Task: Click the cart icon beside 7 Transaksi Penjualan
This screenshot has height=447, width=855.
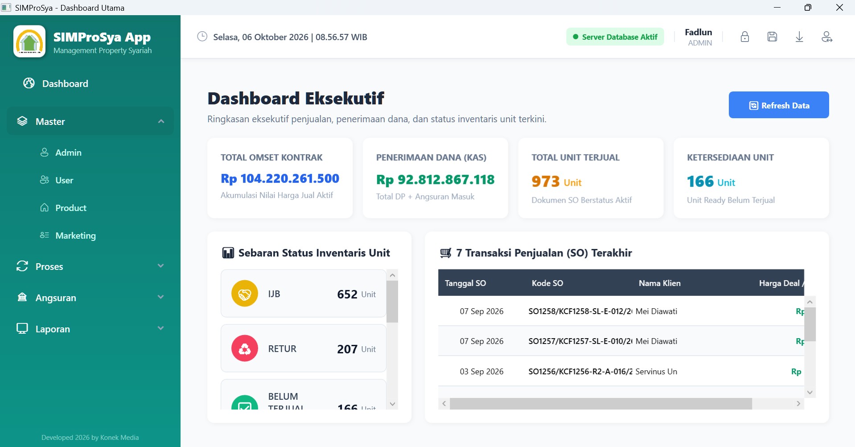Action: pos(445,253)
